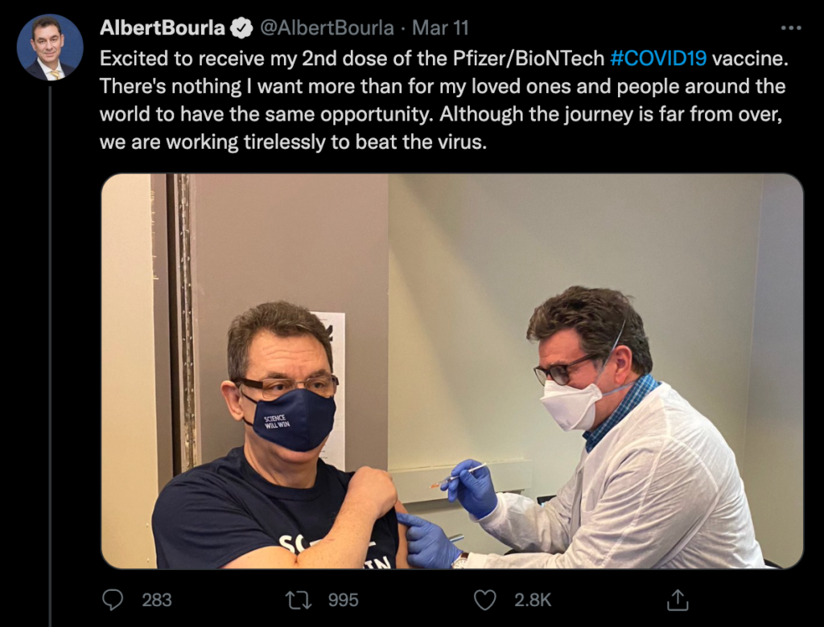Viewport: 824px width, 627px height.
Task: Open Albert Bourla's profile avatar
Action: 50,47
